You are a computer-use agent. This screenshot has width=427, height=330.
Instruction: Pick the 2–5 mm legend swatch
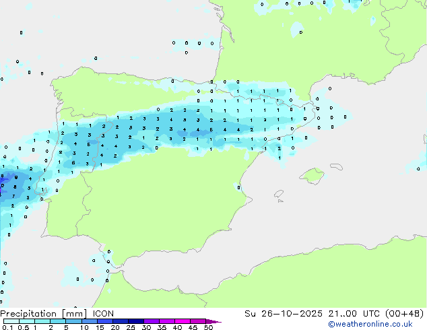coord(58,321)
